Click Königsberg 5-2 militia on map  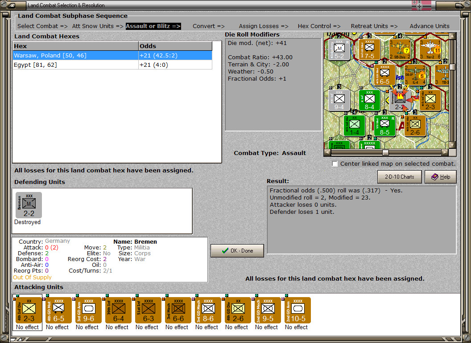pos(339,49)
